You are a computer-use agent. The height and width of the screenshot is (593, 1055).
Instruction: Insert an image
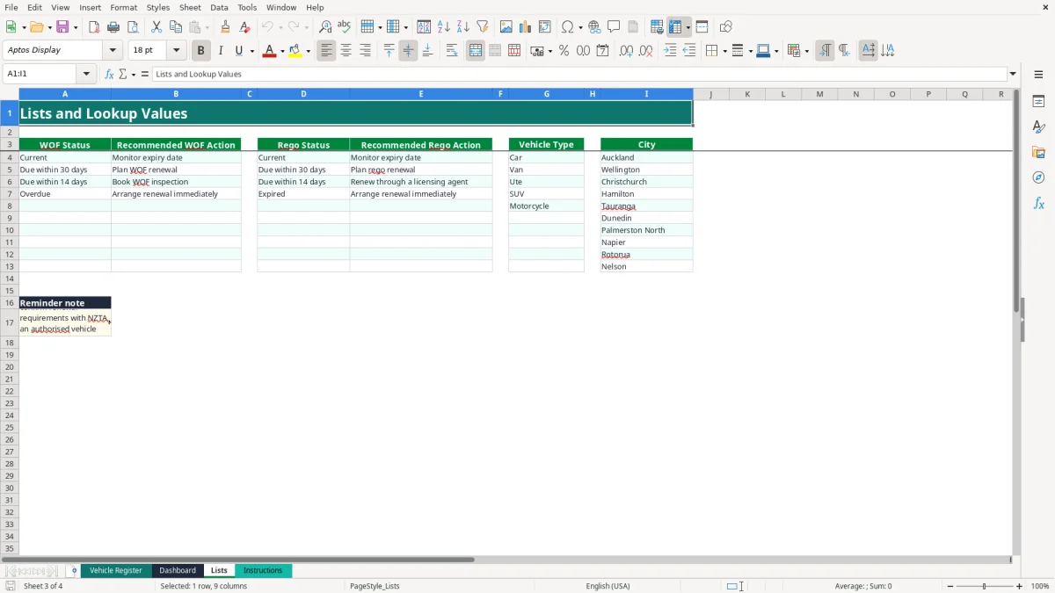coord(506,27)
